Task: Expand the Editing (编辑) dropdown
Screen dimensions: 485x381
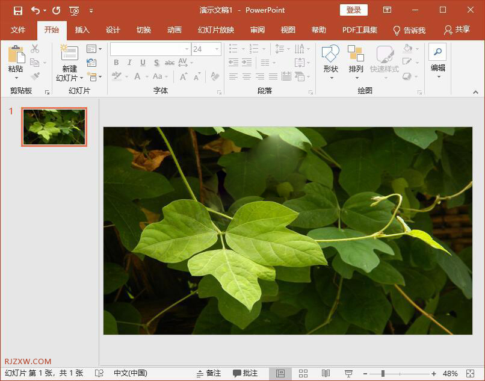Action: (x=437, y=68)
